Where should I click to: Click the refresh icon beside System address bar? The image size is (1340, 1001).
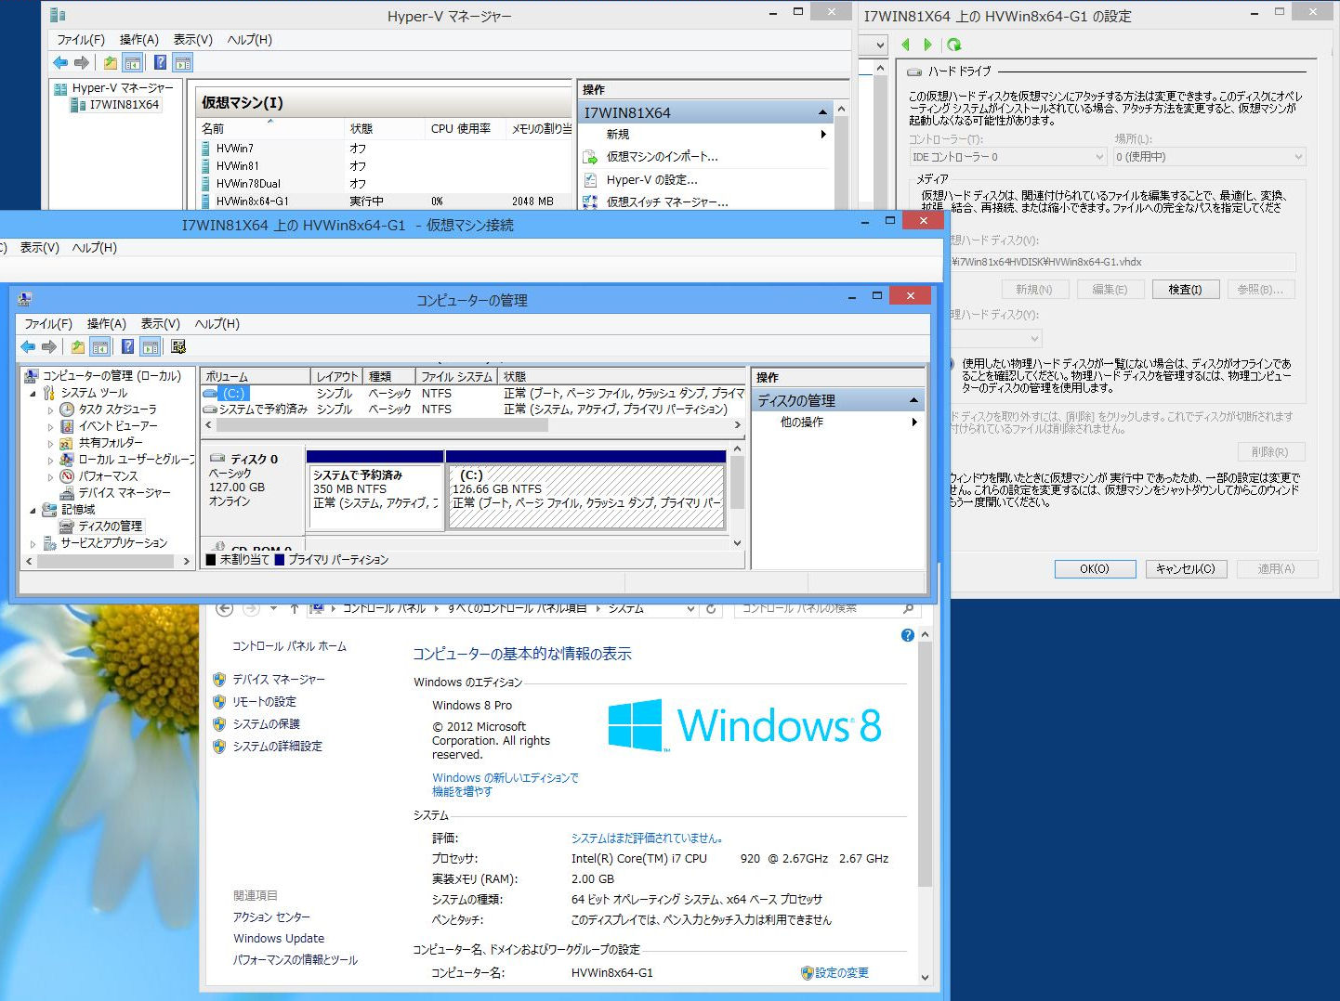711,609
